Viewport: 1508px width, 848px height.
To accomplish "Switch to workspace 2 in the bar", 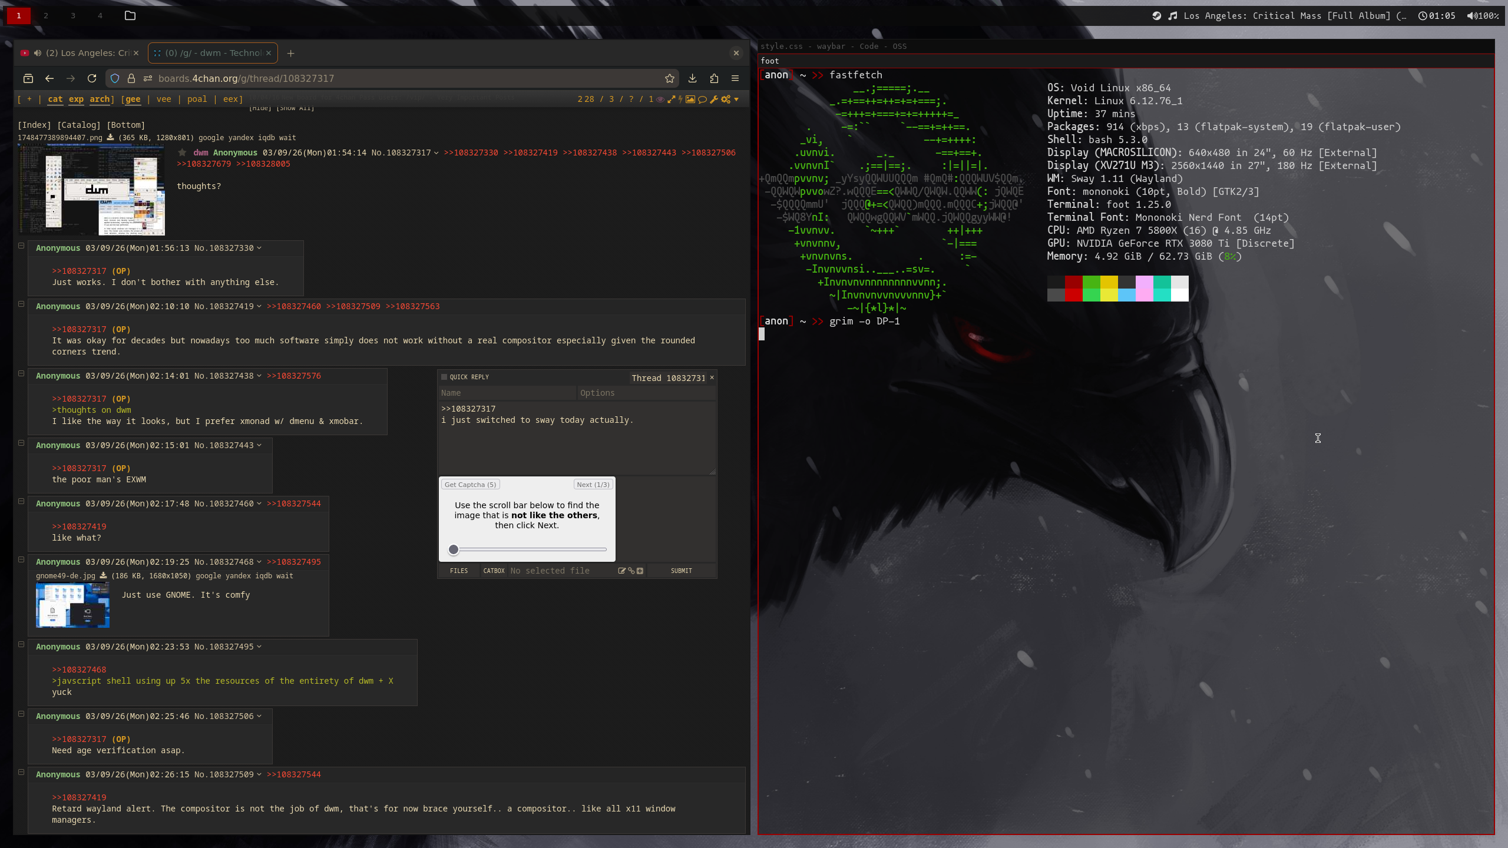I will click(46, 16).
